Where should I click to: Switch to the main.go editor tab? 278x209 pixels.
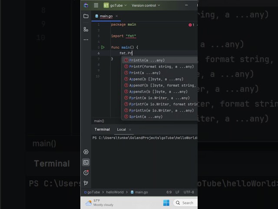coord(106,16)
